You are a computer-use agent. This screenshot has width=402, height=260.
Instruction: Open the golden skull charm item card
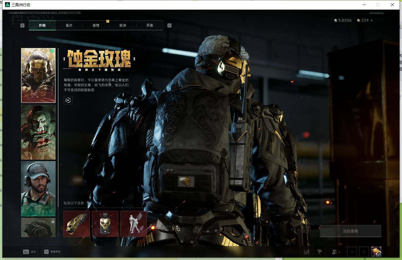point(105,224)
